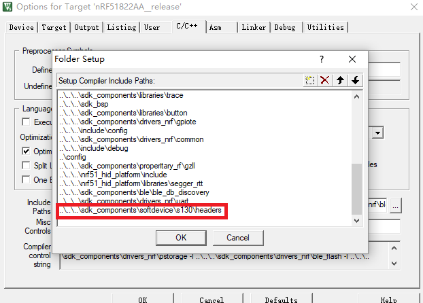Click compiler control string scroll down arrow
Image resolution: width=423 pixels, height=303 pixels.
(x=394, y=264)
